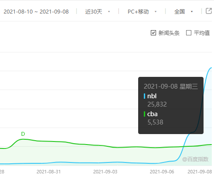Screen dimensions: 214x176
Task: Click the triangle arrow next to 全国
Action: [x=192, y=12]
